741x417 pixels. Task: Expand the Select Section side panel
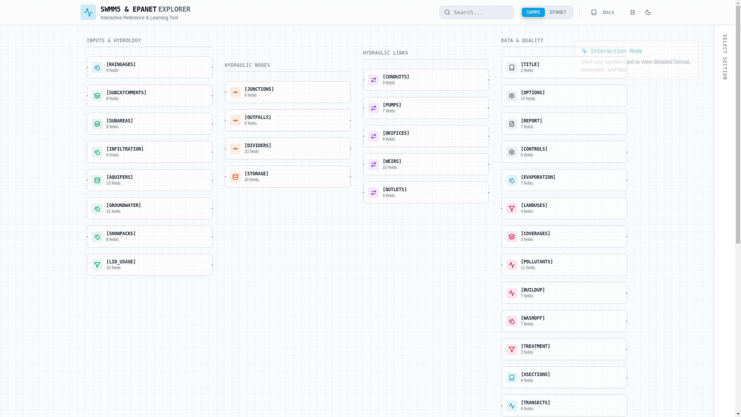tap(724, 57)
